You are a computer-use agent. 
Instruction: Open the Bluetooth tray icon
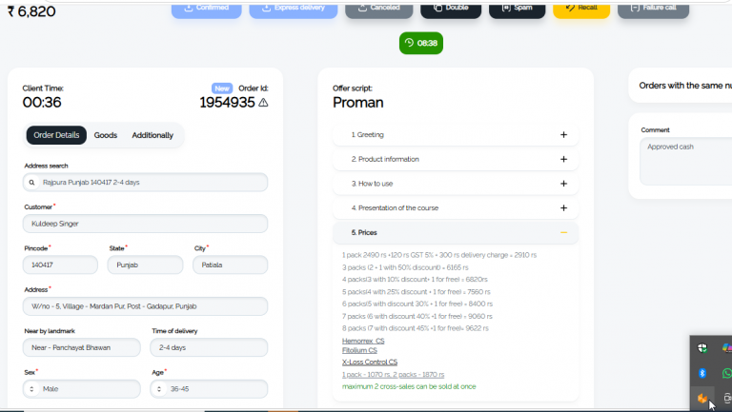[x=702, y=373]
